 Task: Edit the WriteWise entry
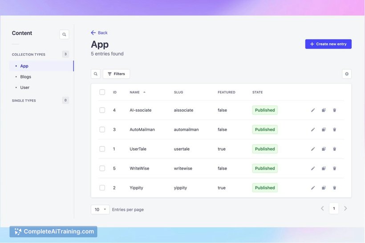tap(313, 168)
